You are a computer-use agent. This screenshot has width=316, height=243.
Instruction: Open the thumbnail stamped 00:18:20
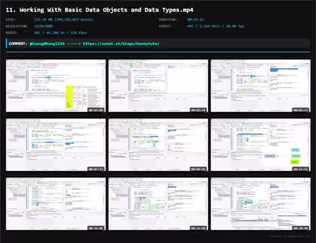pyautogui.click(x=261, y=204)
